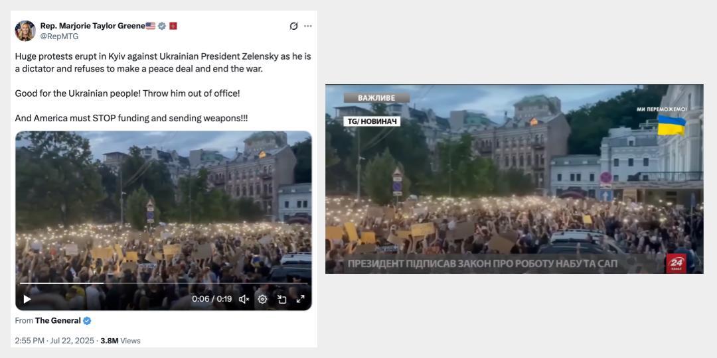
Task: Click the American flag emoji after name
Action: [x=151, y=26]
